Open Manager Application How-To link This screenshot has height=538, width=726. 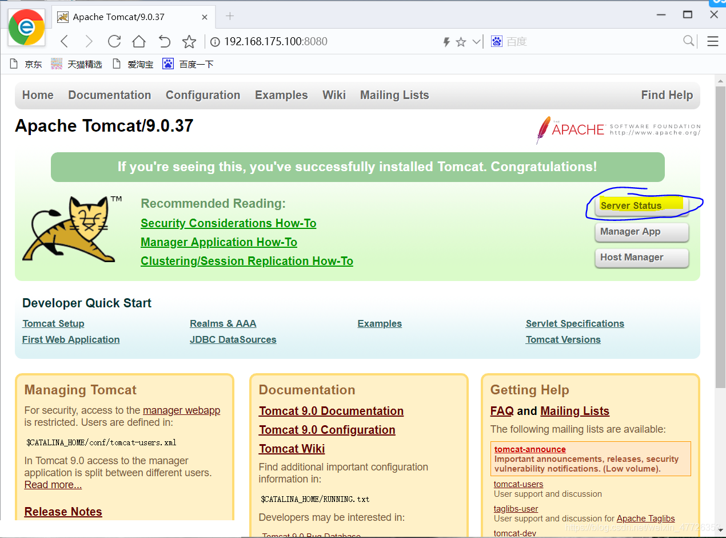tap(219, 242)
